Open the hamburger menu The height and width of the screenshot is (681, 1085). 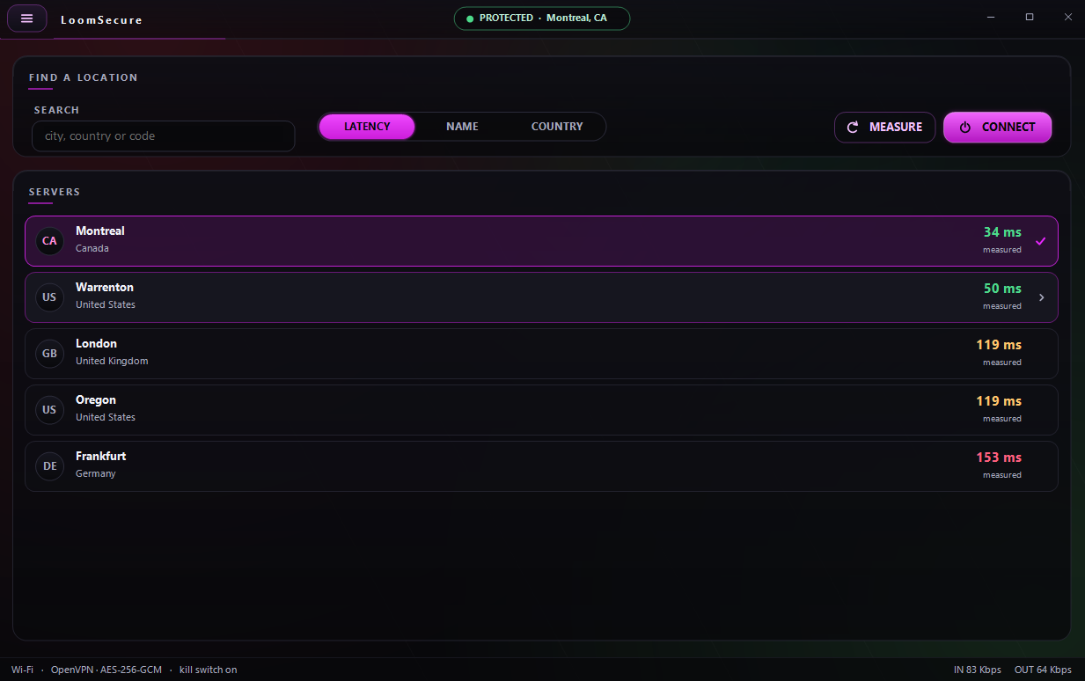click(26, 18)
